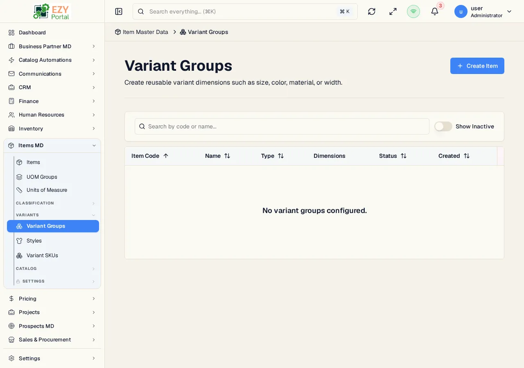The width and height of the screenshot is (524, 368).
Task: Click the Business Partner MD briefcase icon
Action: 11,47
